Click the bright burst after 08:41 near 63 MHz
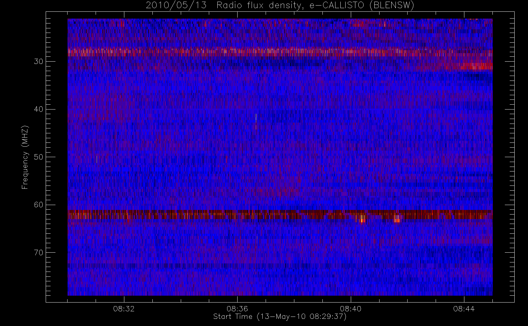528x326 pixels. tap(397, 218)
